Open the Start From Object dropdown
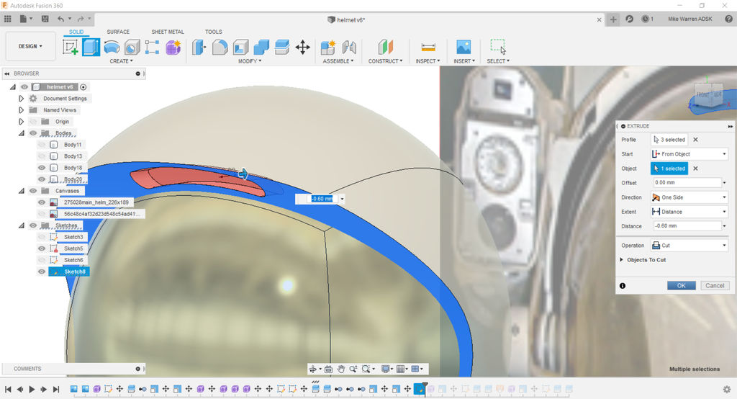Screen dimensions: 737x399 pyautogui.click(x=689, y=154)
